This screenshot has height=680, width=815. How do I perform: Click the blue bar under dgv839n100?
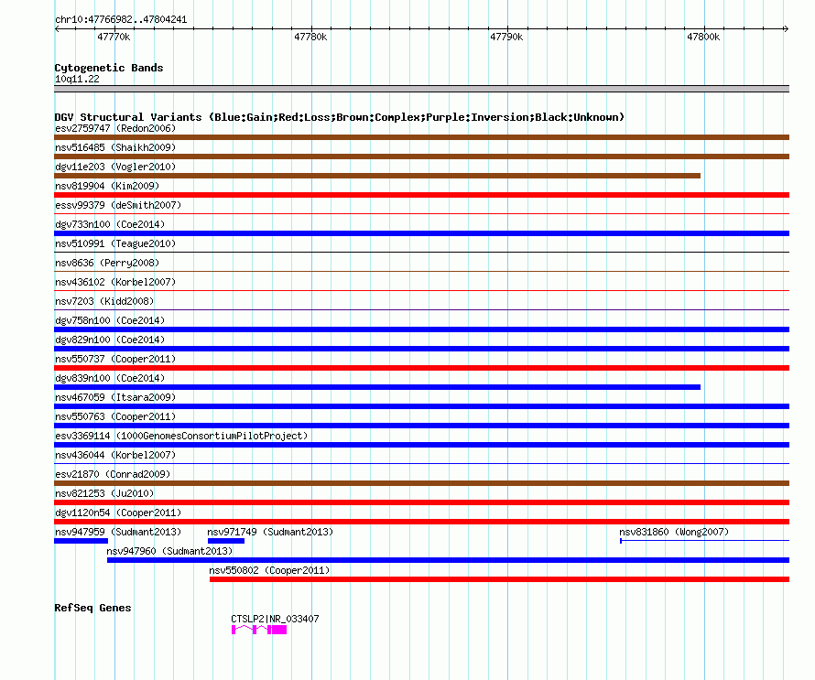(x=377, y=387)
